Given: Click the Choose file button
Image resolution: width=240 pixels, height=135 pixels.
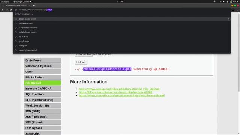Looking at the screenshot, I should point(84,55).
